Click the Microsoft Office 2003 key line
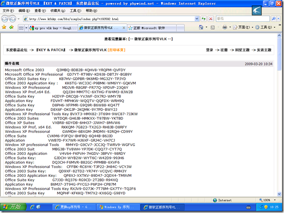 65,70
